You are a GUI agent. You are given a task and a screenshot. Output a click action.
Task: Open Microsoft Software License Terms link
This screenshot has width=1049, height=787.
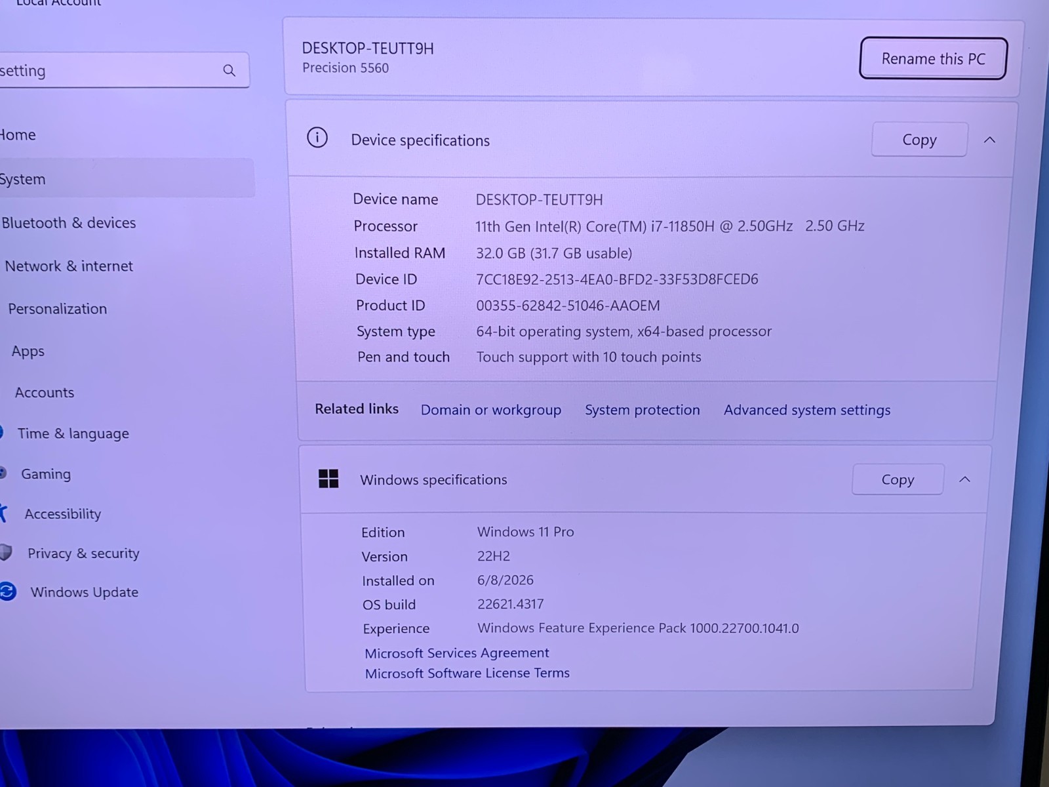click(467, 673)
